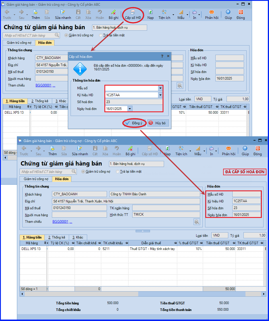Image resolution: width=269 pixels, height=321 pixels.
Task: Expand the Mẫu số dropdown in the dialog
Action: tap(160, 88)
